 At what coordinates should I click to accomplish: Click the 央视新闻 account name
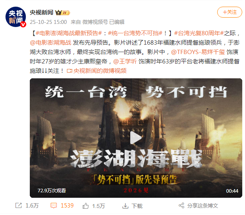pyautogui.click(x=42, y=13)
